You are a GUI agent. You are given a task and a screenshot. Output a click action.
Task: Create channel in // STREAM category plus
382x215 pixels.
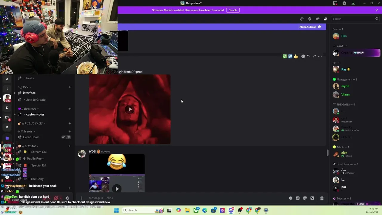click(70, 146)
